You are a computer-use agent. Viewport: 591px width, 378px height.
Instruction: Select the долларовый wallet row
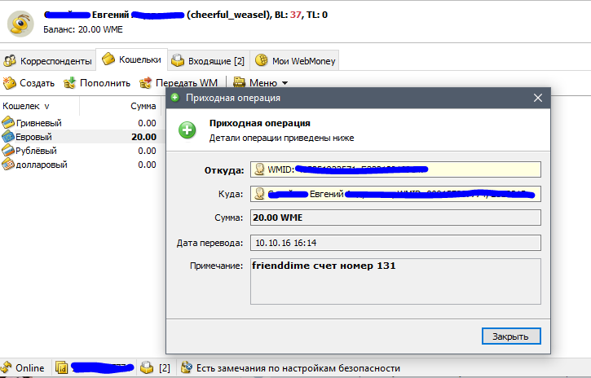point(82,165)
